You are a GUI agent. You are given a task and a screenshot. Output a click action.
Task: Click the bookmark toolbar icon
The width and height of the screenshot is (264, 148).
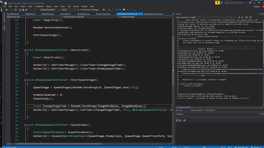pyautogui.click(x=124, y=10)
